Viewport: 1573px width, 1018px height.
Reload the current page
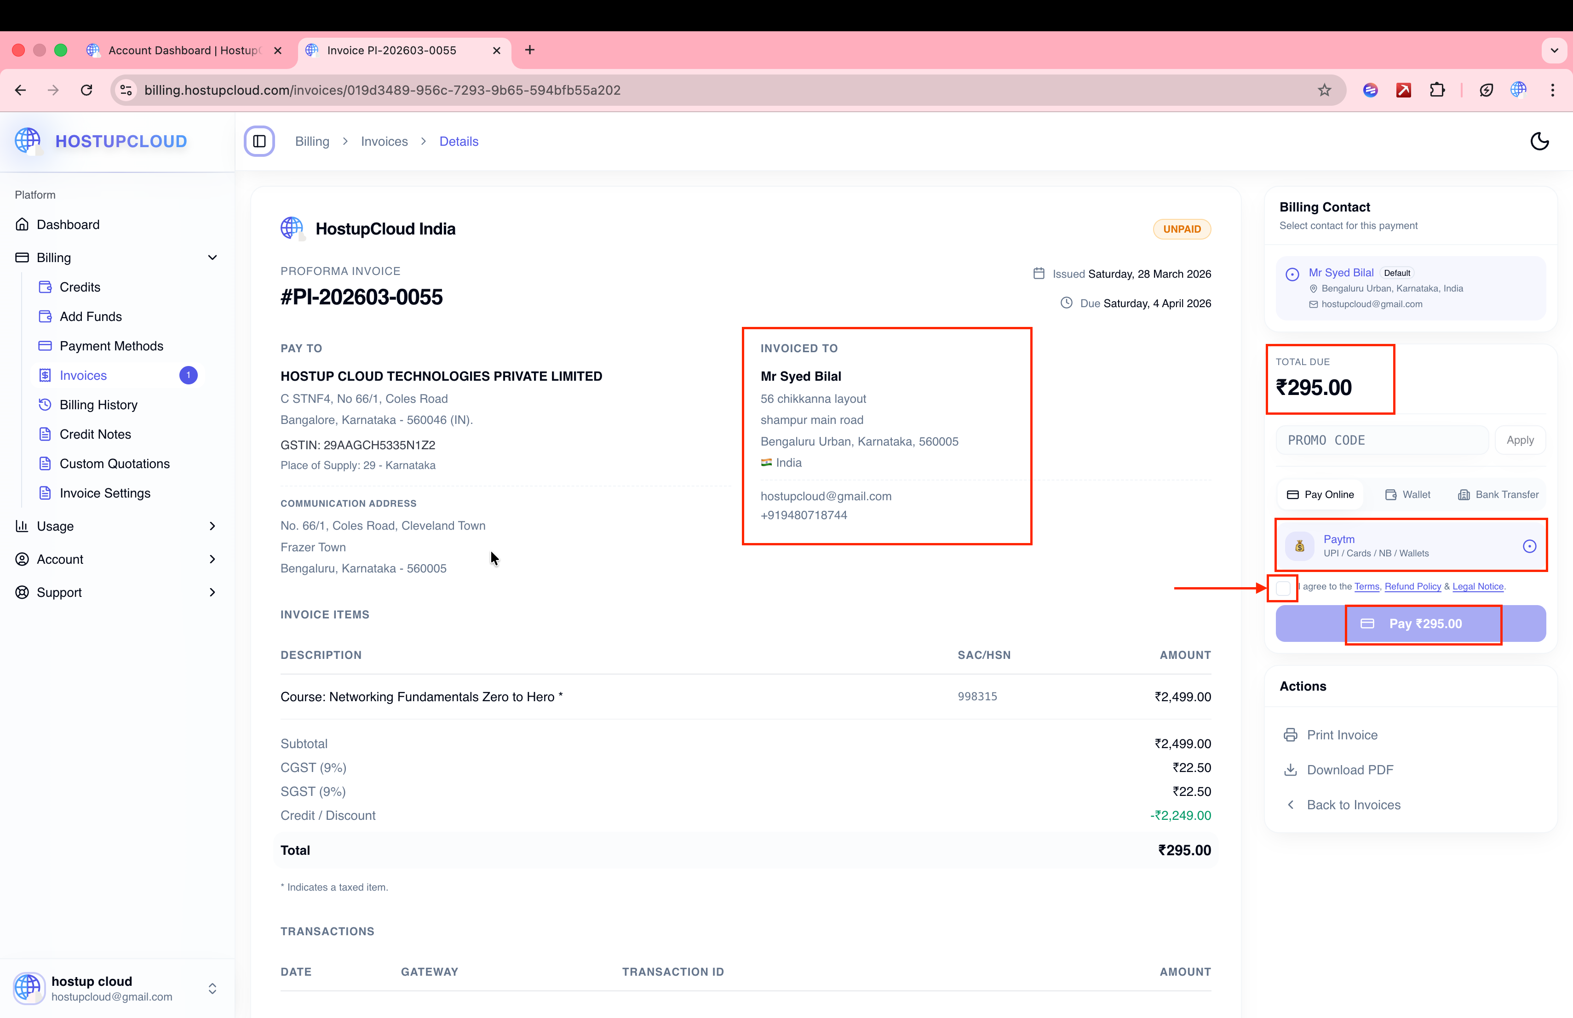click(x=86, y=91)
